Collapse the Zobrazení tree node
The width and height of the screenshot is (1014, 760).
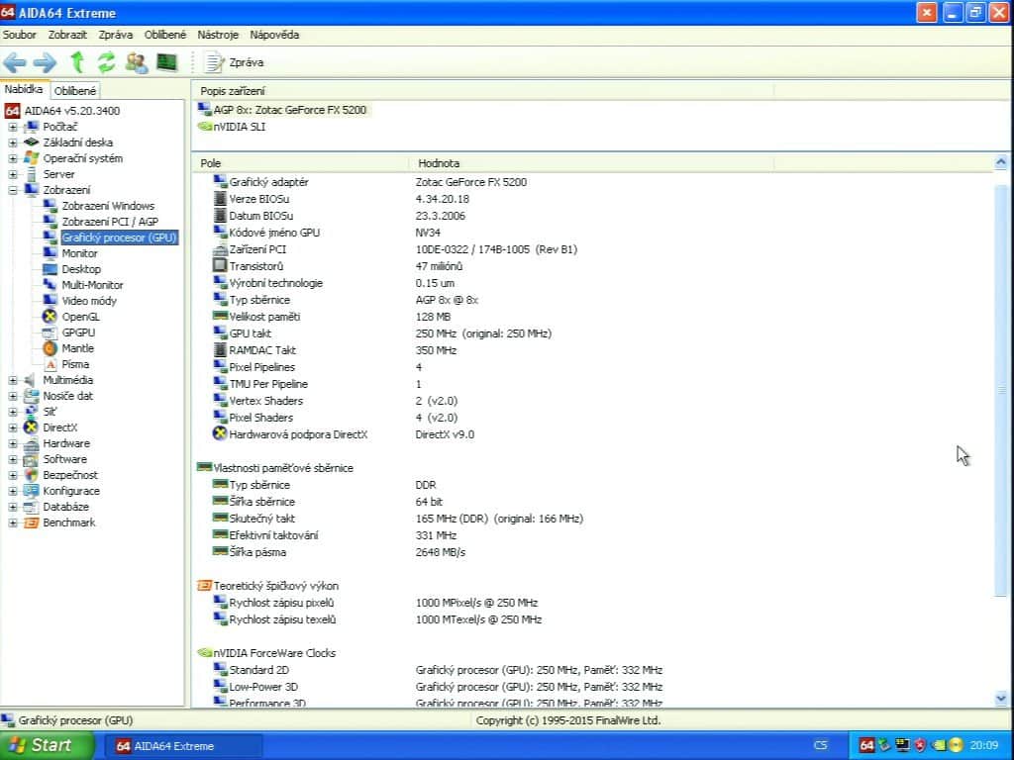pyautogui.click(x=12, y=190)
